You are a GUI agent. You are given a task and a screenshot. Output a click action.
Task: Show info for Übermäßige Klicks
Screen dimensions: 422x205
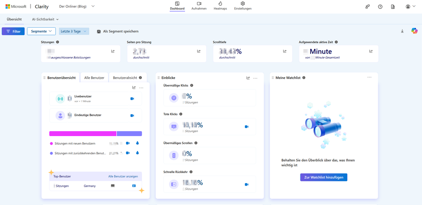(x=192, y=85)
